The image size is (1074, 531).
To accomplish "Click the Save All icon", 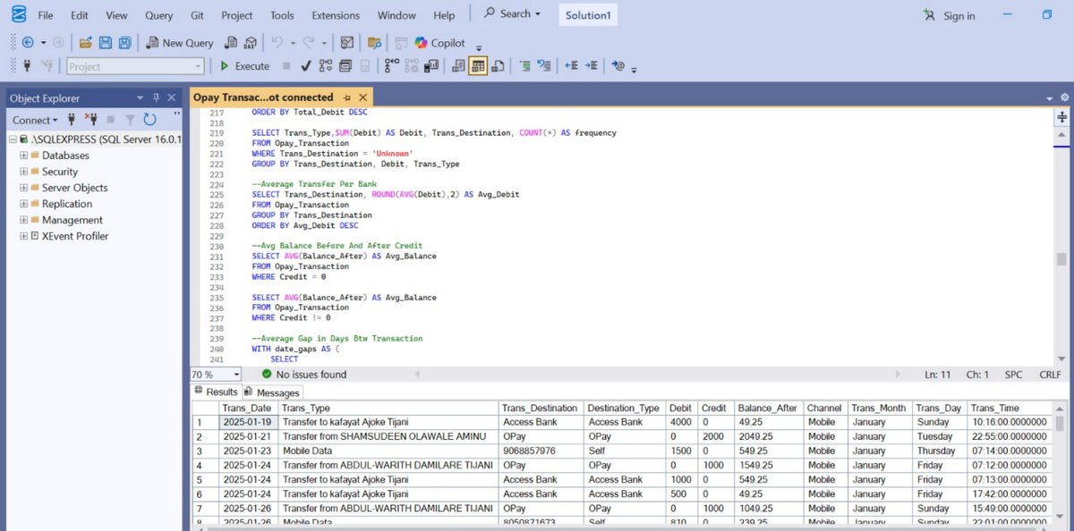I will tap(124, 43).
